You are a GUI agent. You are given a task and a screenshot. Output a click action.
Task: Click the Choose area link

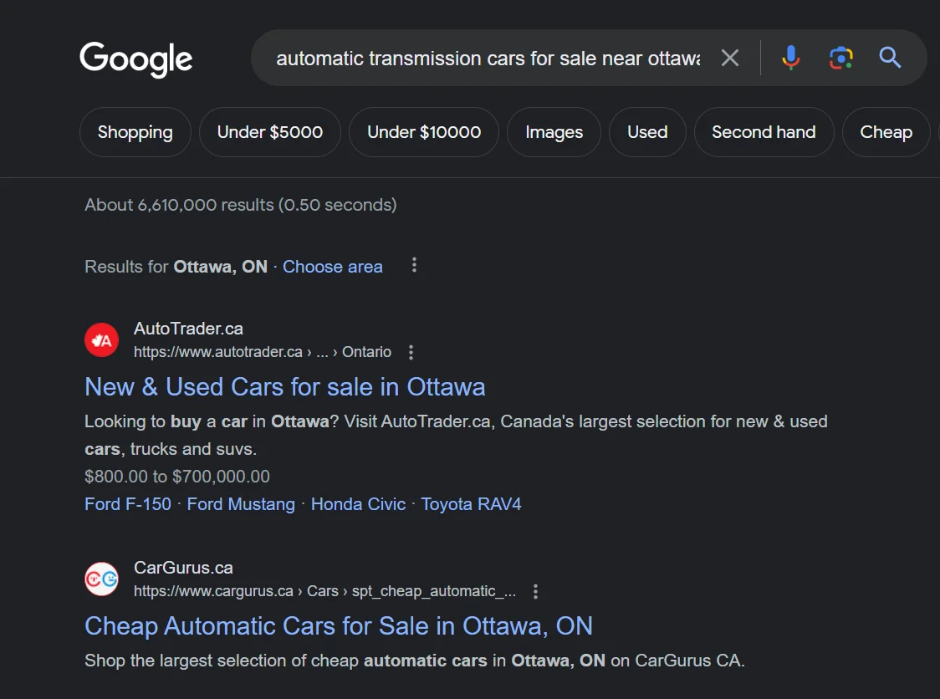point(332,266)
